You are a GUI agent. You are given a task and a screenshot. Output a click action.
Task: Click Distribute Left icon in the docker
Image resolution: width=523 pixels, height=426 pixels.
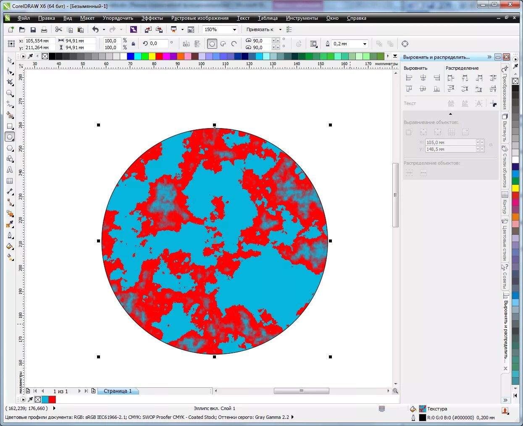[451, 78]
